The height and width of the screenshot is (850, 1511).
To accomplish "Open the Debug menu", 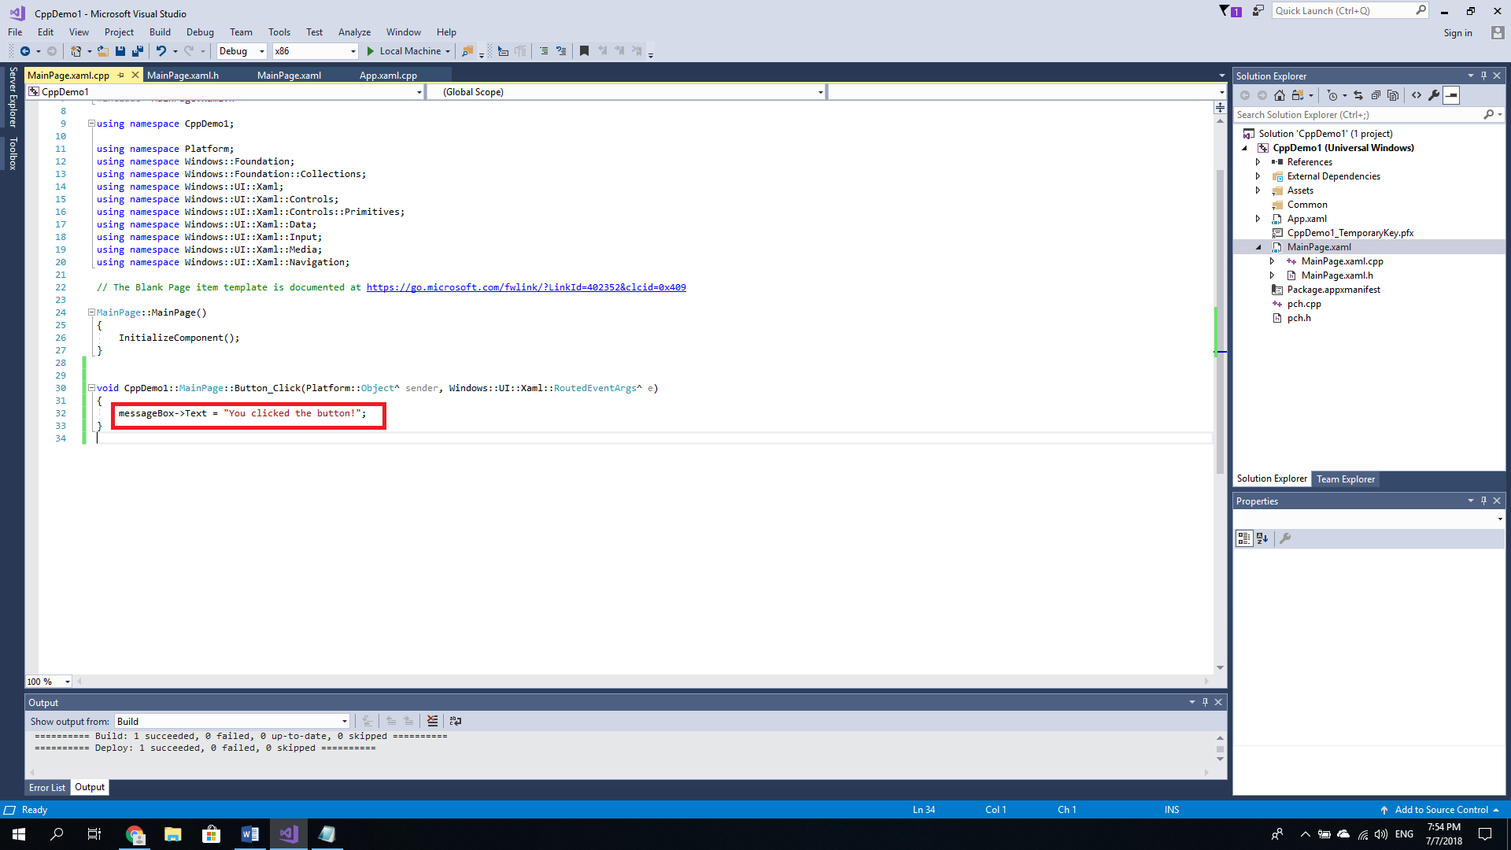I will (200, 32).
